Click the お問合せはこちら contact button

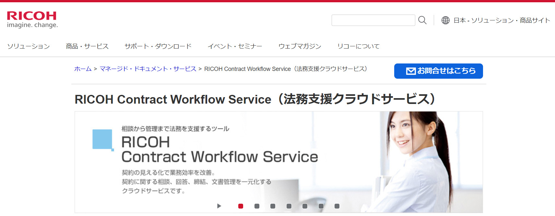(x=438, y=71)
